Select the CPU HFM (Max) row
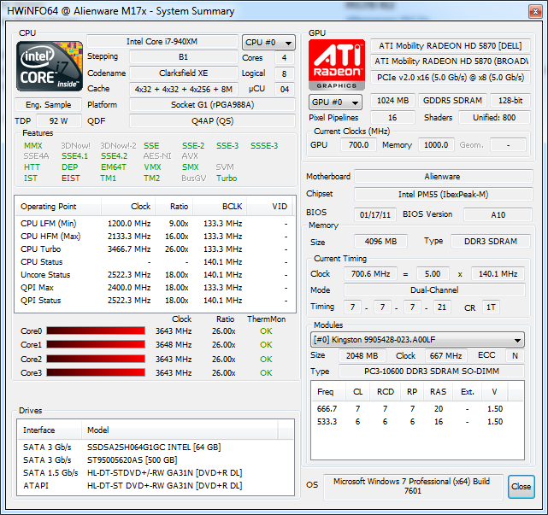Image resolution: width=548 pixels, height=515 pixels. [155, 237]
